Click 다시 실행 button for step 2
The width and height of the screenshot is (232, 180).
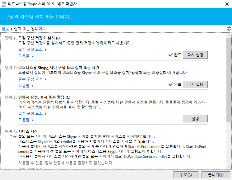[x=195, y=84]
